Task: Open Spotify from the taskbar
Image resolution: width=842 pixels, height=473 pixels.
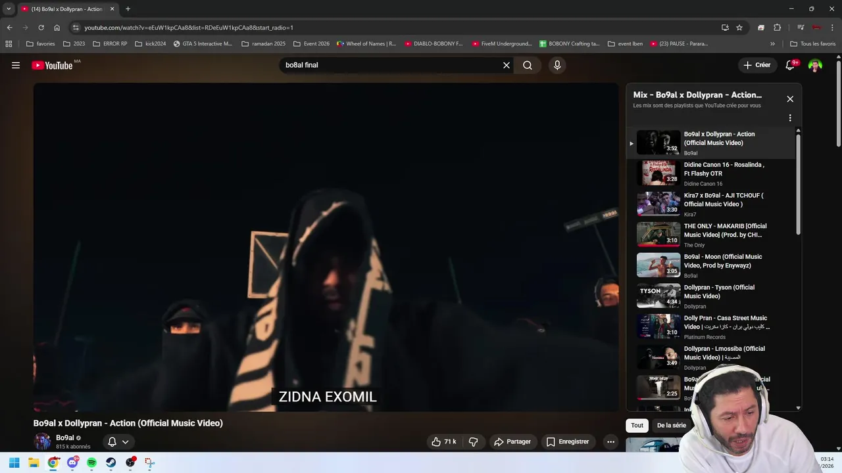Action: pyautogui.click(x=91, y=462)
